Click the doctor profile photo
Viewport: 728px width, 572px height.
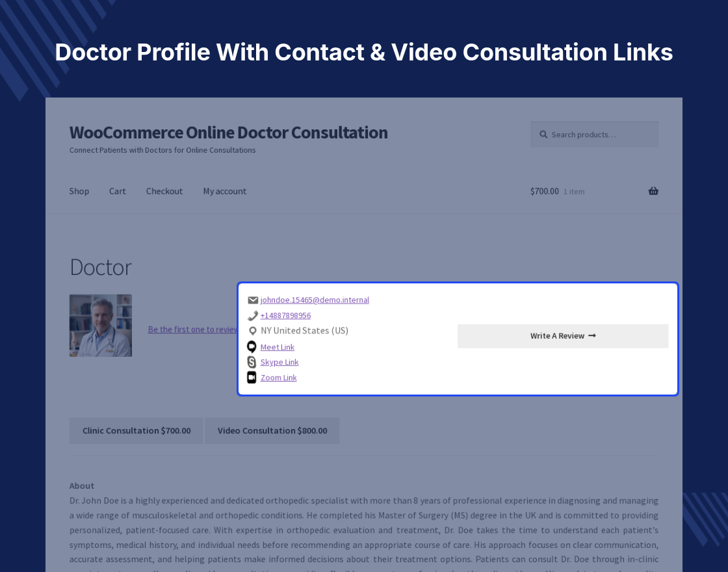tap(101, 326)
